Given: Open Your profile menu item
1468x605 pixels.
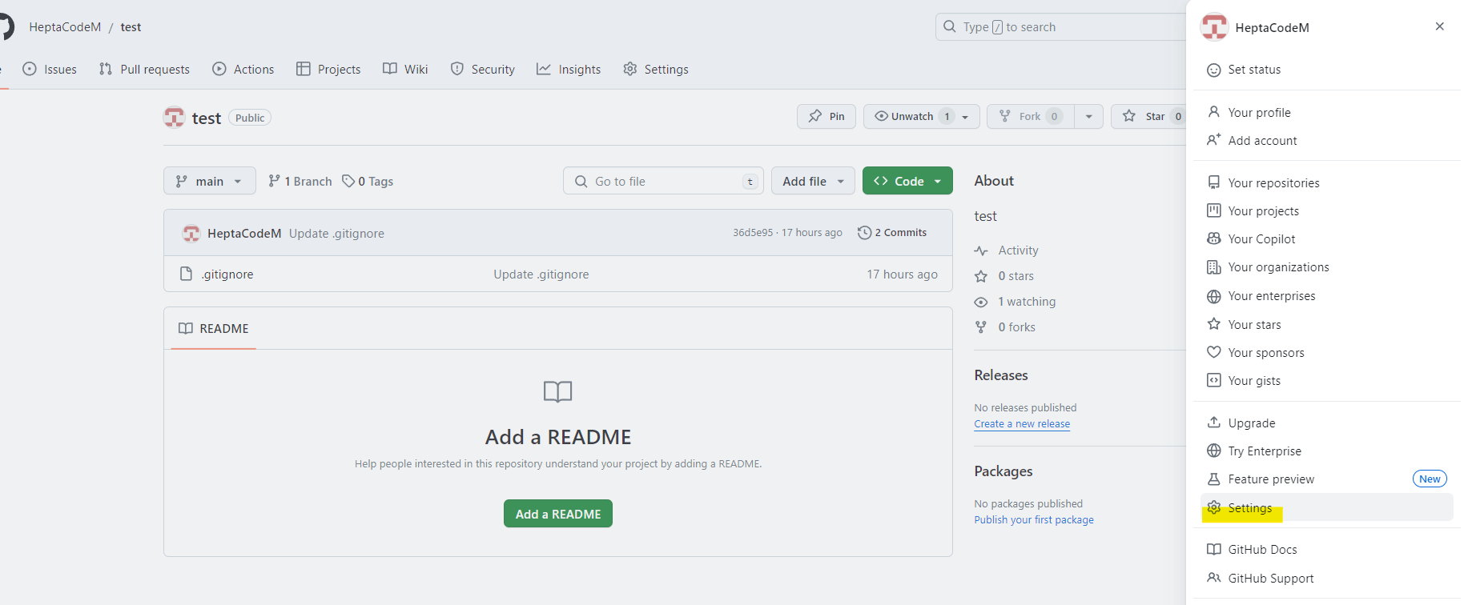Looking at the screenshot, I should pos(1326,113).
